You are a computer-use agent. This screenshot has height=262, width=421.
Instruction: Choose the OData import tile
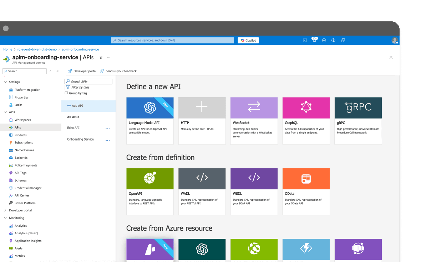pyautogui.click(x=306, y=191)
